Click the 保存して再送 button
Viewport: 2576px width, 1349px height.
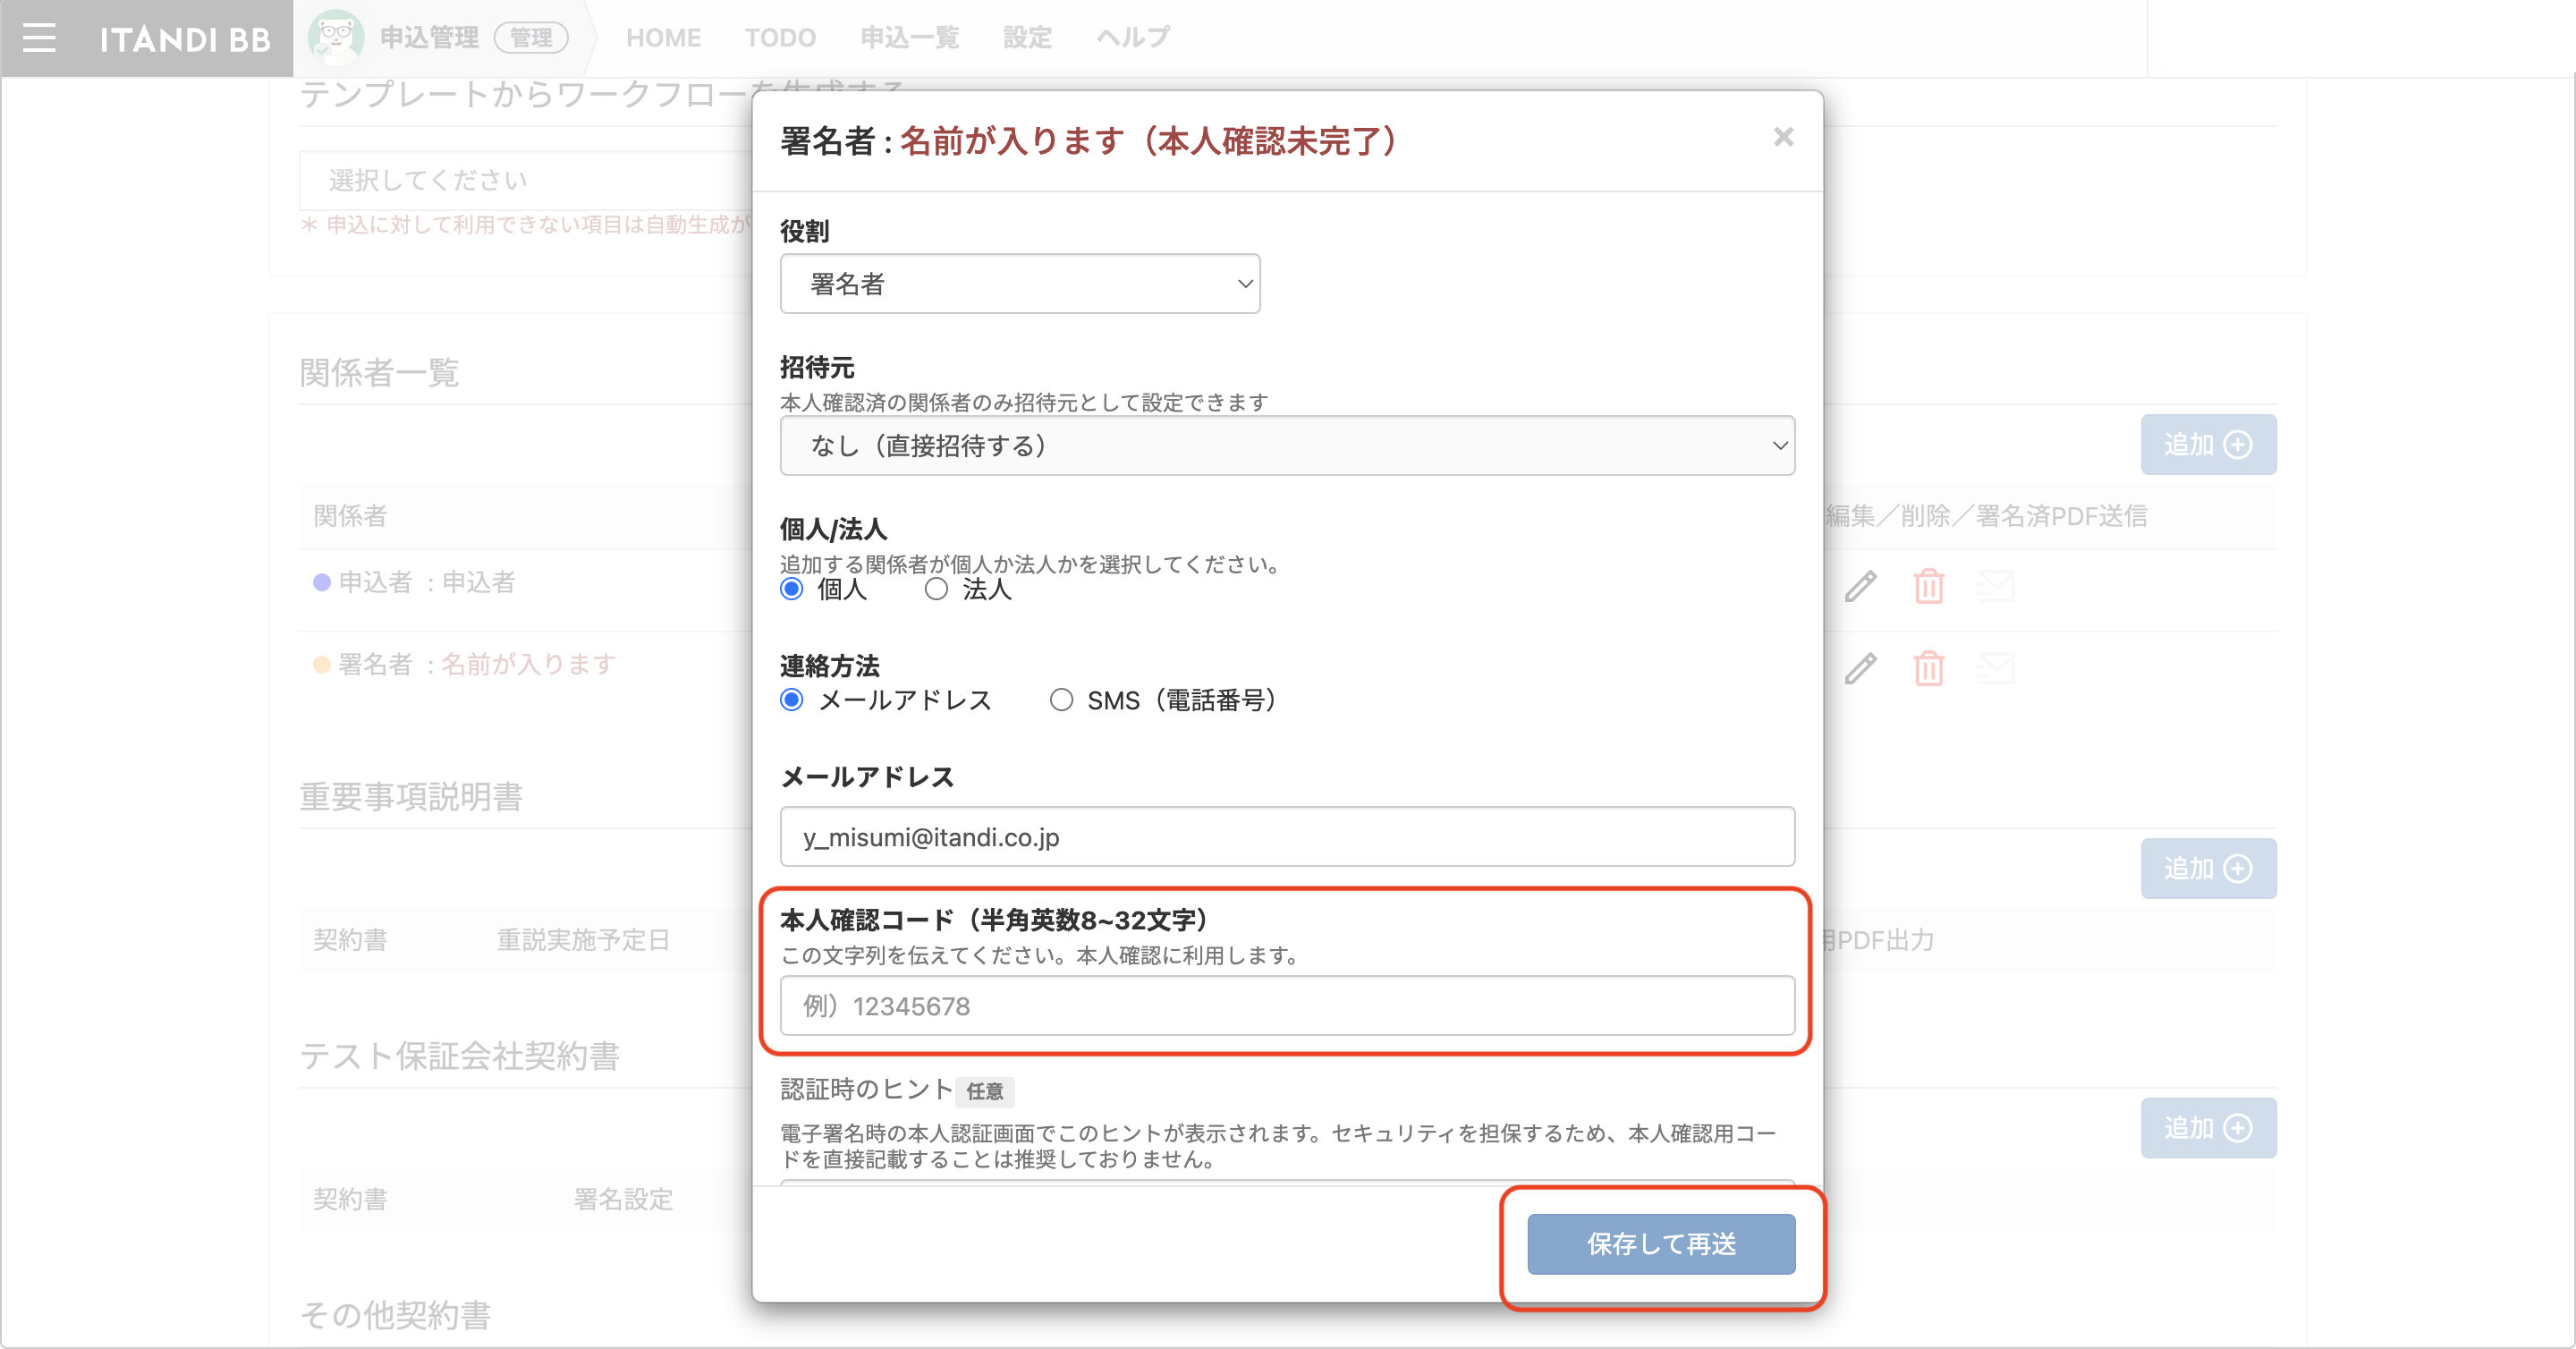click(x=1661, y=1244)
